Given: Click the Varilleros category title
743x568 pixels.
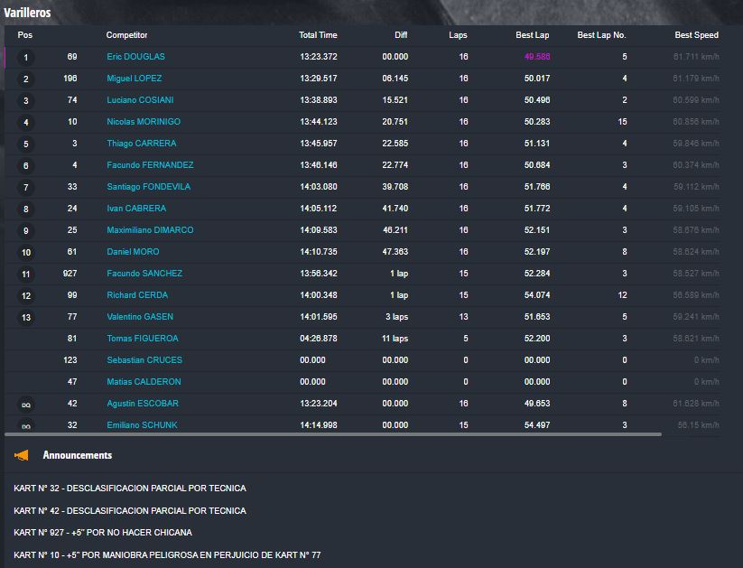Looking at the screenshot, I should pyautogui.click(x=27, y=13).
